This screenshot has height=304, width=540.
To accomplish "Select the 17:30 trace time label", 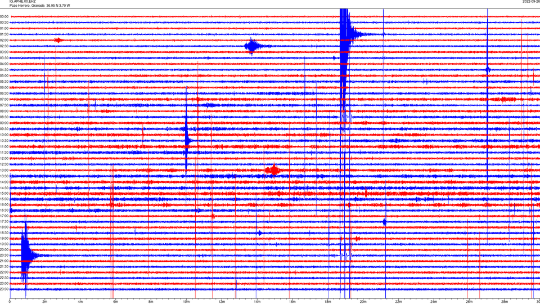I will tap(4, 222).
